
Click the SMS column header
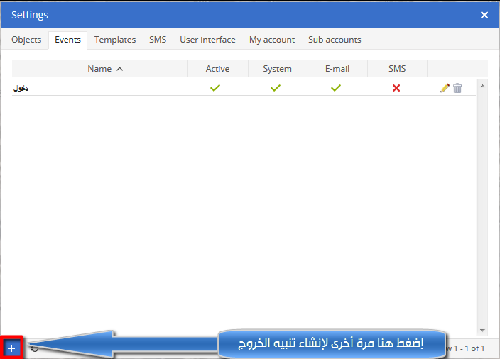pyautogui.click(x=397, y=69)
